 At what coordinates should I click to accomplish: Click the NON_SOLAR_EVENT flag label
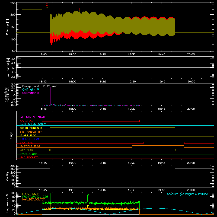(33, 125)
